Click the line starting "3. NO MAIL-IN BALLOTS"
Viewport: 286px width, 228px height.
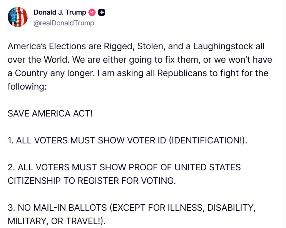pyautogui.click(x=132, y=208)
